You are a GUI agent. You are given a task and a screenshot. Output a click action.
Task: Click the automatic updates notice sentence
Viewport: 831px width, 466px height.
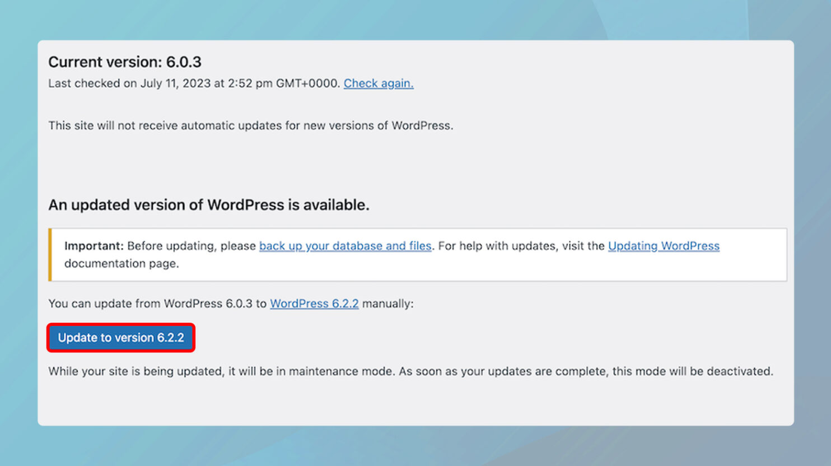[x=250, y=125]
